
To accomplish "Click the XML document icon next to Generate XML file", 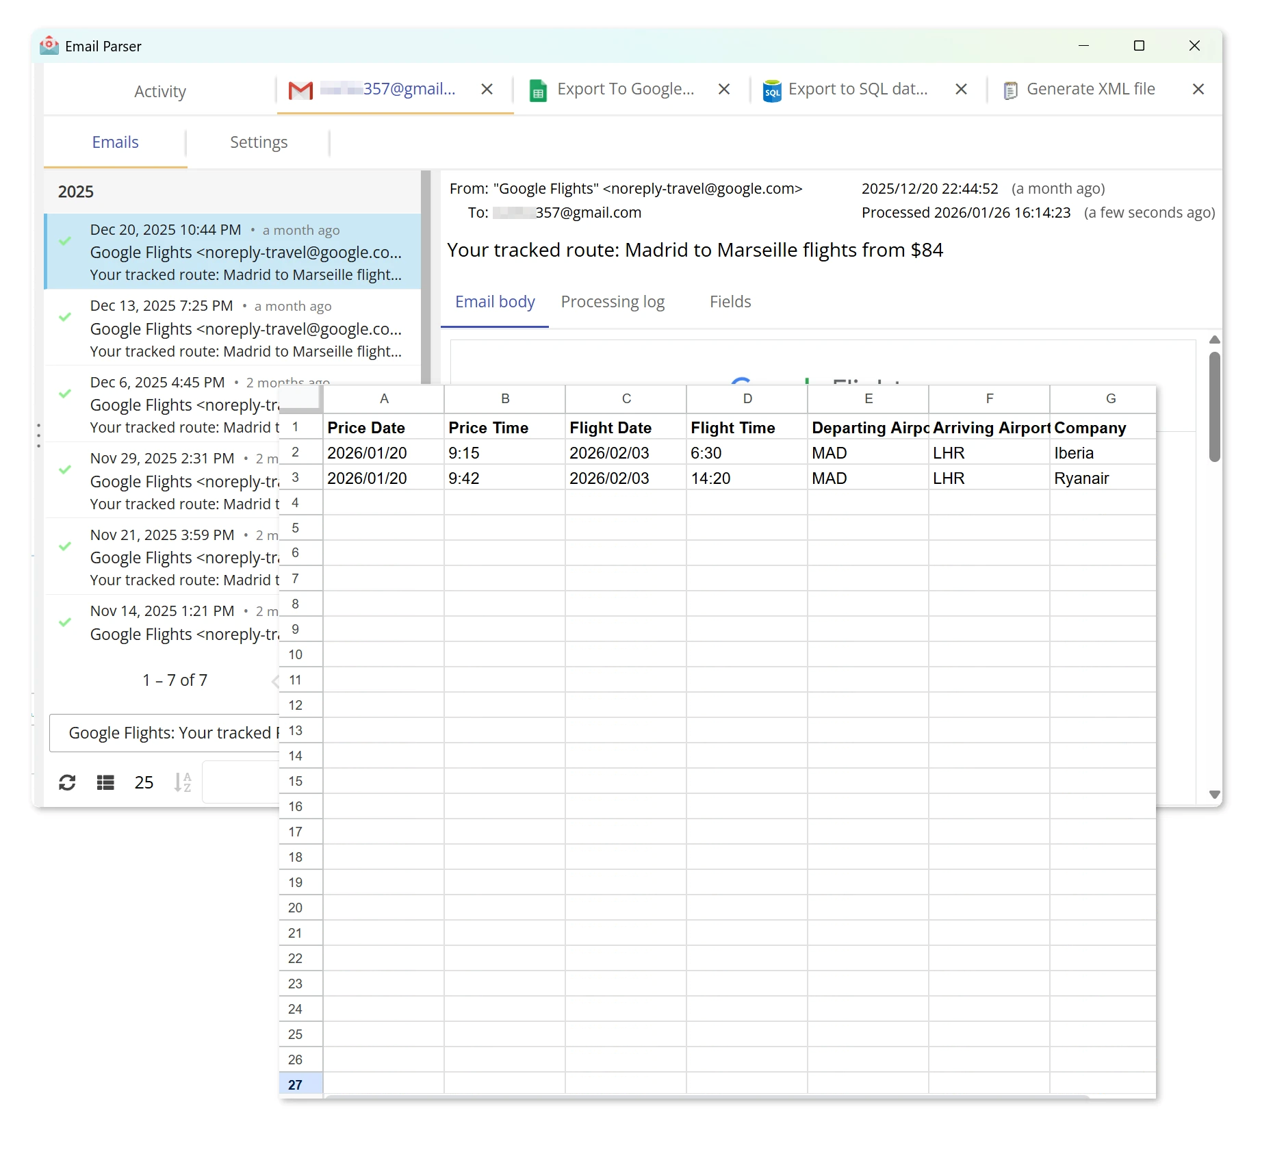I will click(1009, 89).
